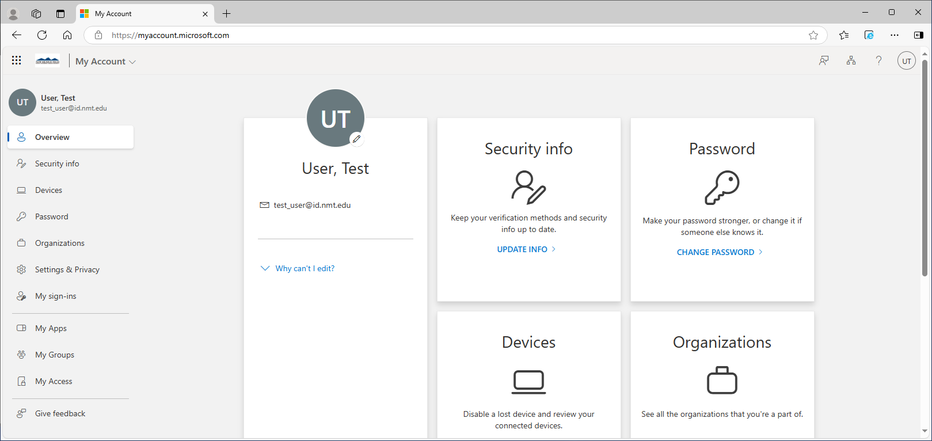Add this page to favorites star icon
The image size is (932, 441).
(x=813, y=35)
